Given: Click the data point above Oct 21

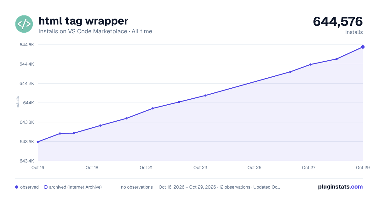Looking at the screenshot, I should 152,108.
